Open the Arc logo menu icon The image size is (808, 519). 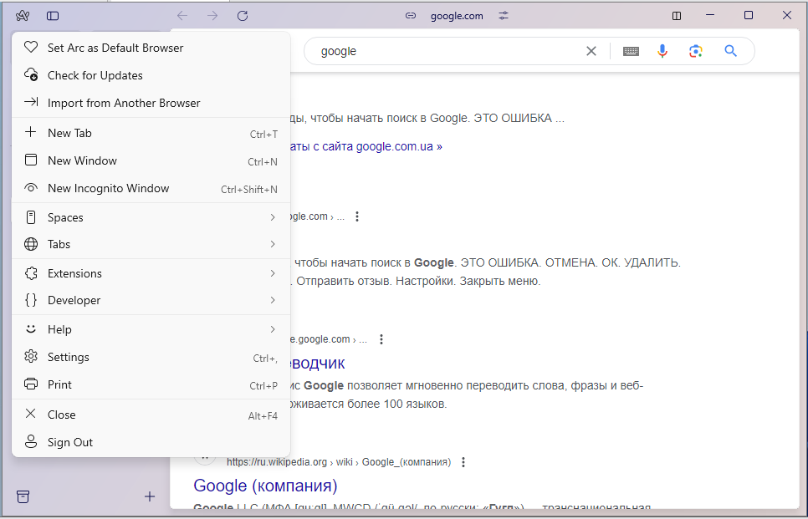coord(22,16)
